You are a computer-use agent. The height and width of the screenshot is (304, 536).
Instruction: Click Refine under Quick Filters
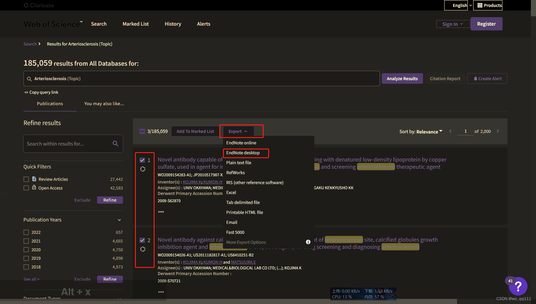click(110, 200)
